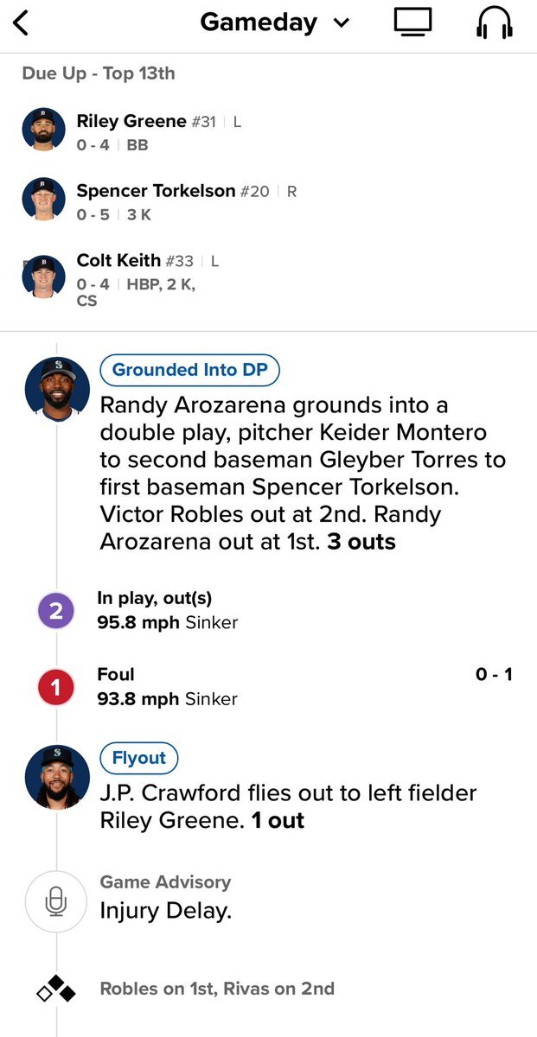Image resolution: width=537 pixels, height=1037 pixels.
Task: Select the purple pitch 2 marker
Action: click(56, 612)
